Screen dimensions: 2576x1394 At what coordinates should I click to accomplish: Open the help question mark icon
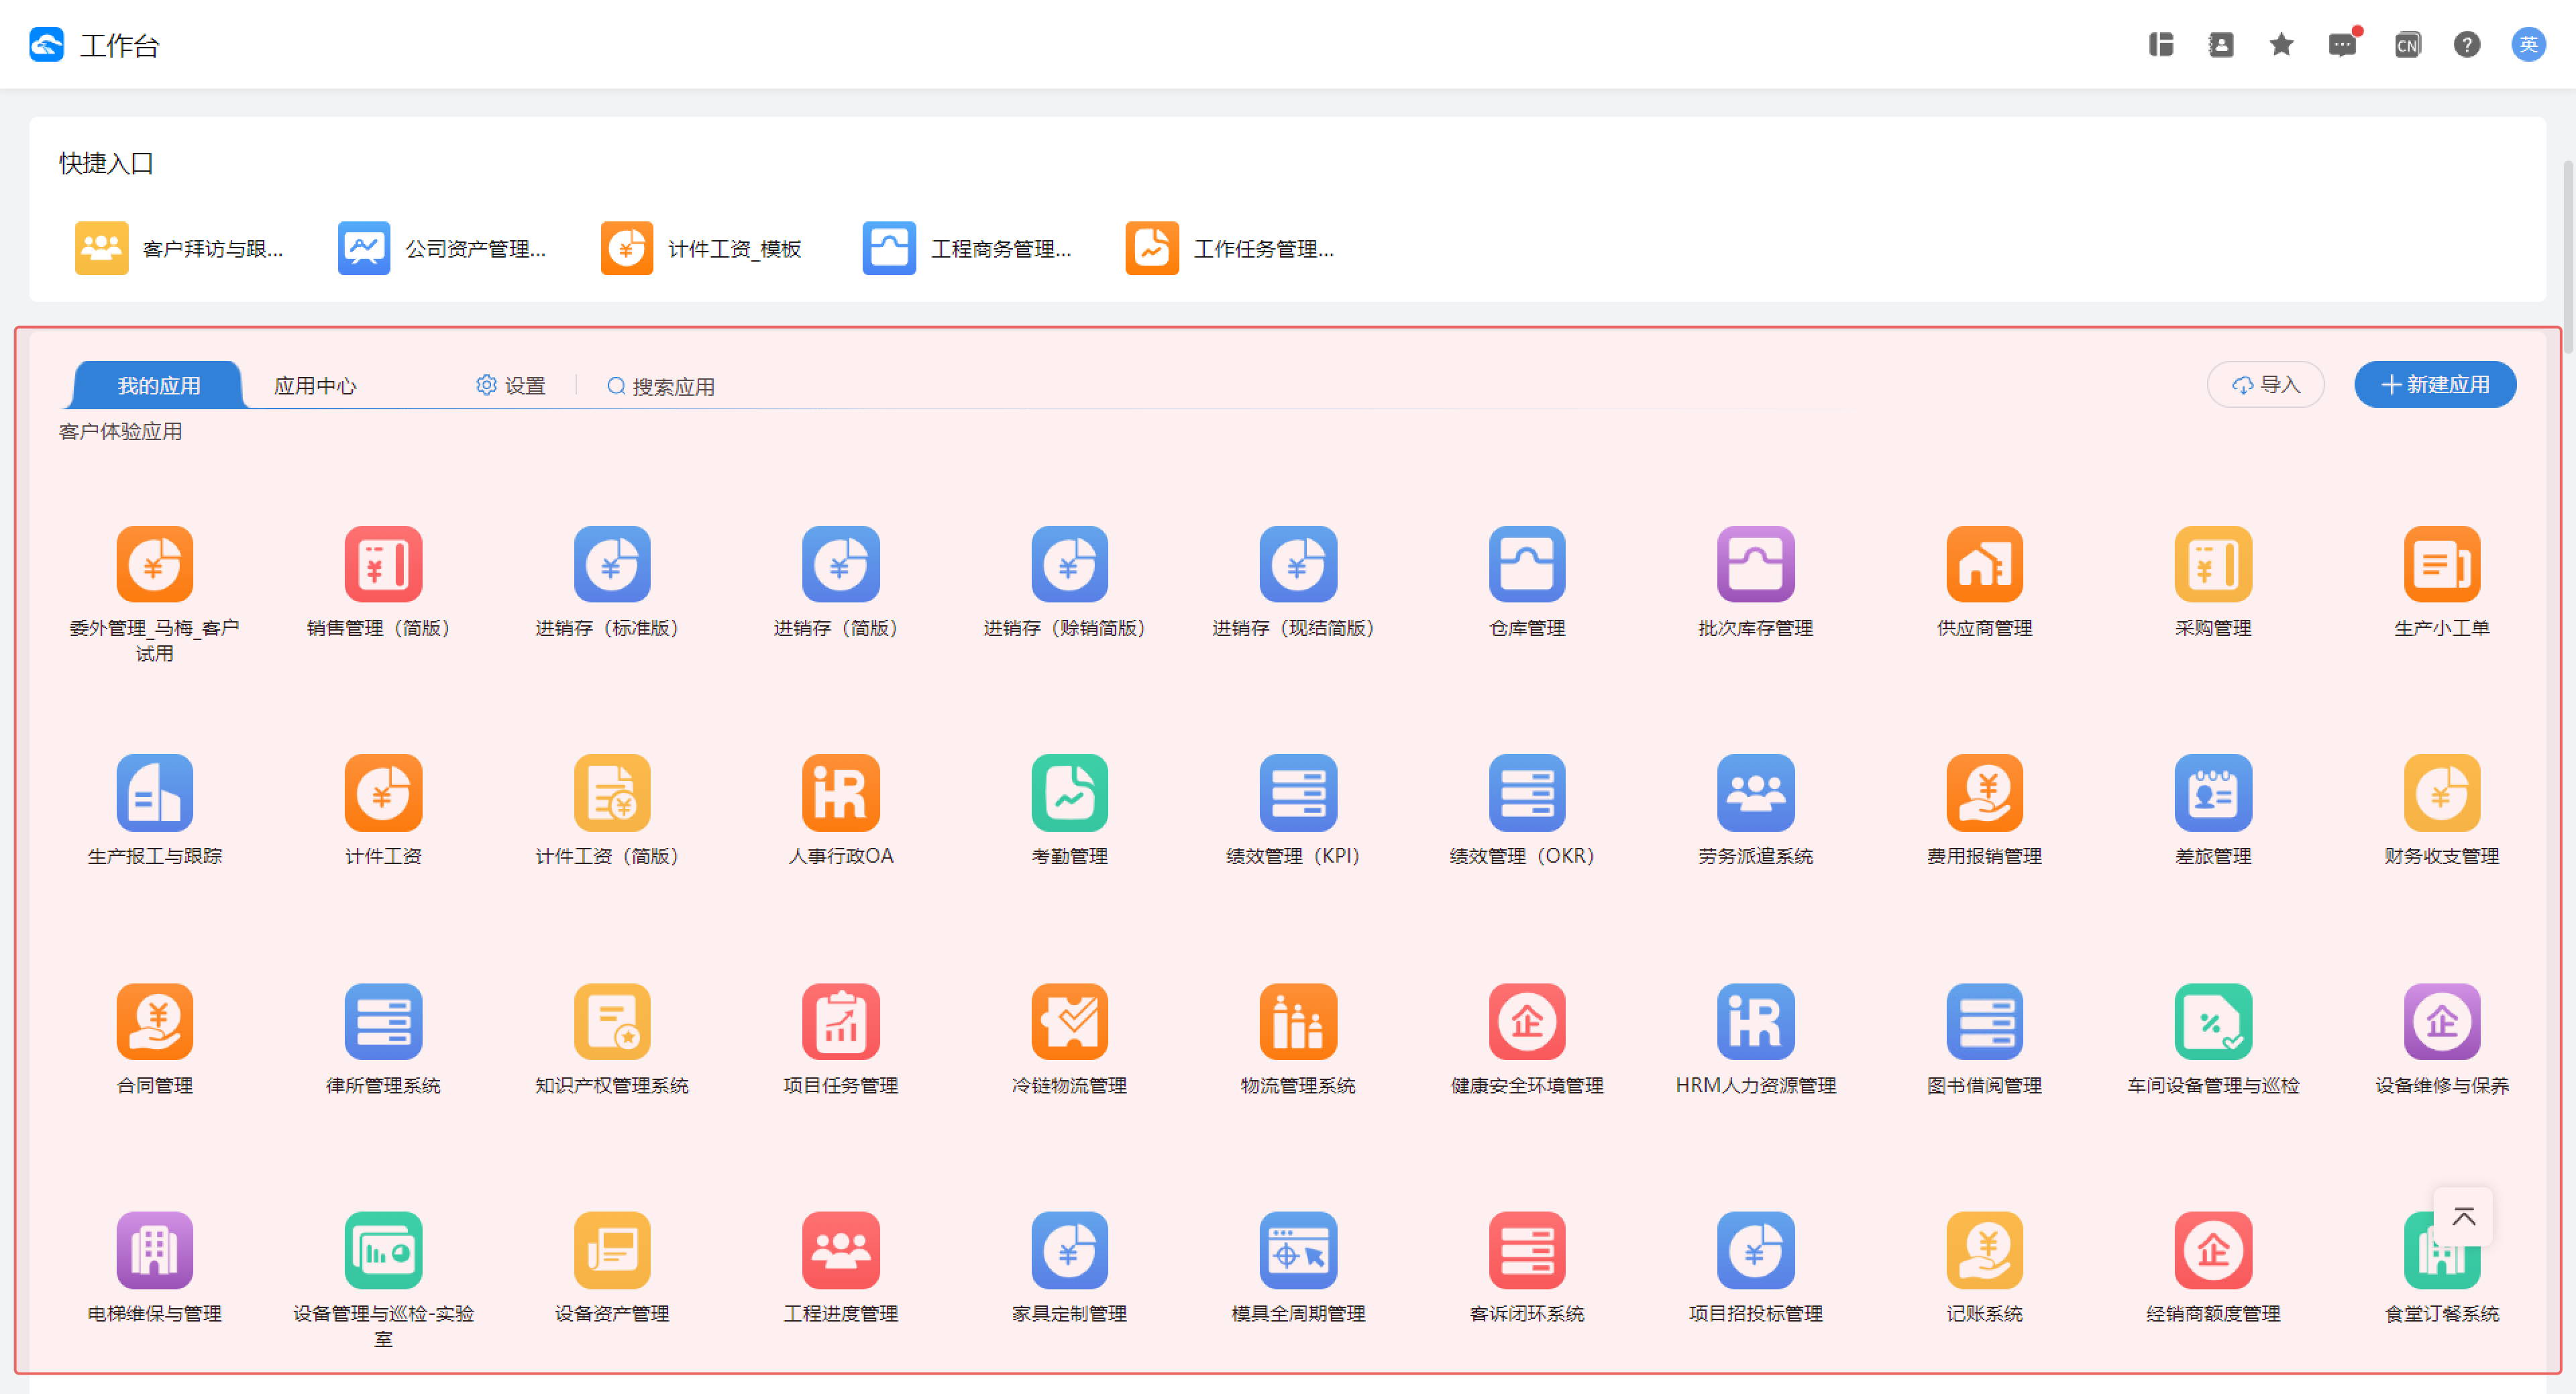pos(2467,44)
